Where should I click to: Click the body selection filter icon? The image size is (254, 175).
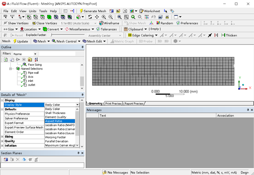(49, 17)
